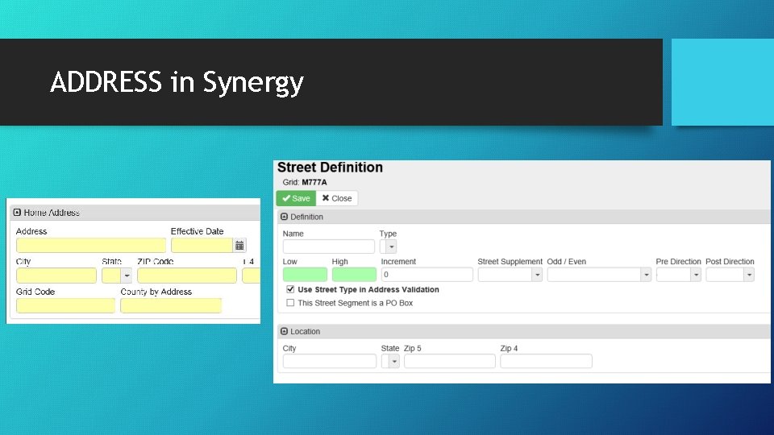
Task: Close the Street Definition dialog
Action: tap(337, 198)
